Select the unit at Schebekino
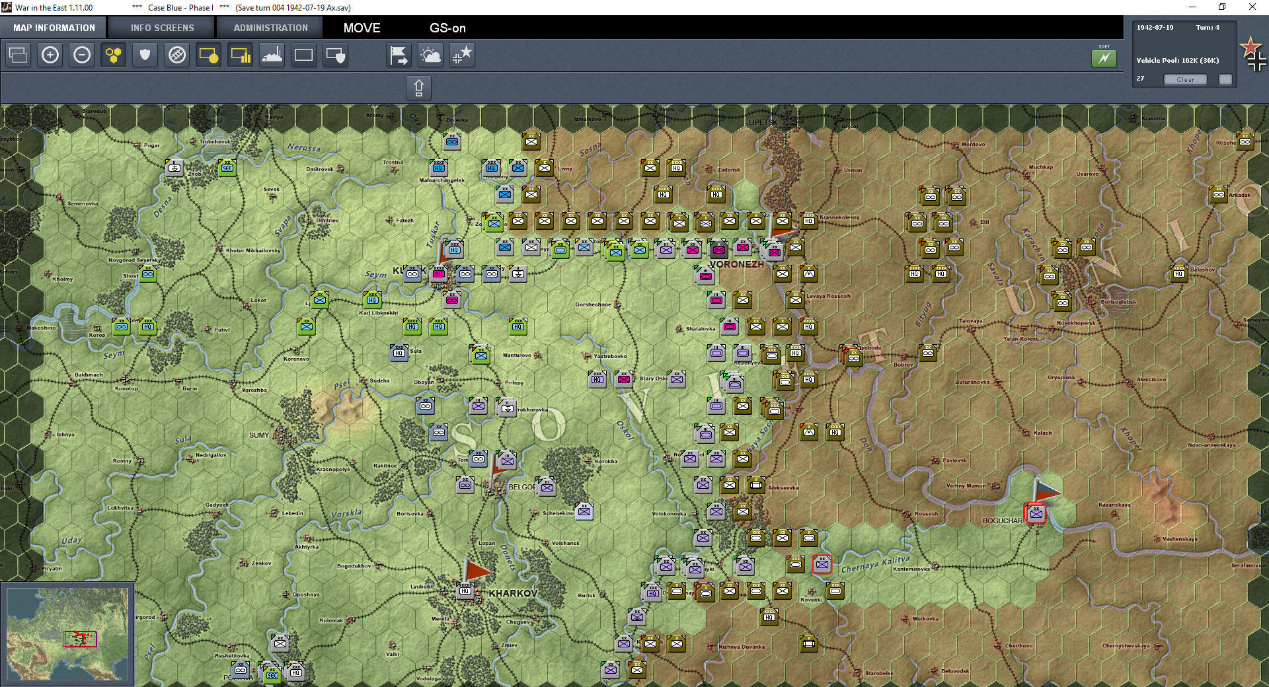Image resolution: width=1269 pixels, height=687 pixels. coord(584,511)
